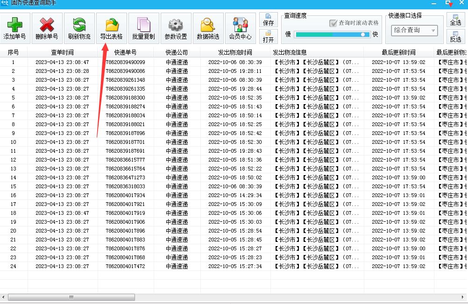
Task: Click the 刷新物流 refresh logistics icon
Action: (x=78, y=28)
